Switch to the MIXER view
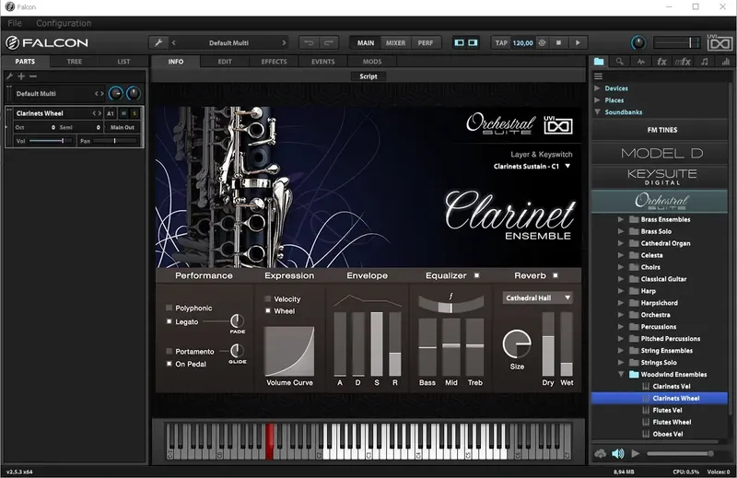This screenshot has width=737, height=478. click(395, 42)
